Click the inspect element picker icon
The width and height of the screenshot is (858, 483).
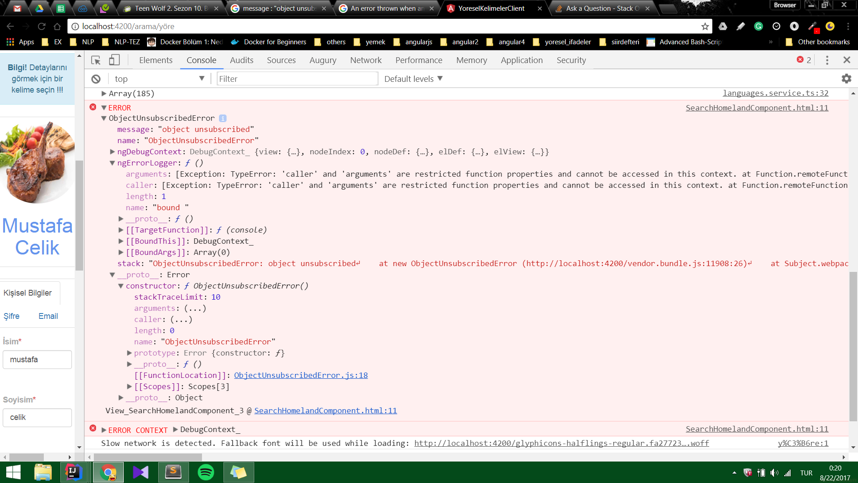click(96, 60)
